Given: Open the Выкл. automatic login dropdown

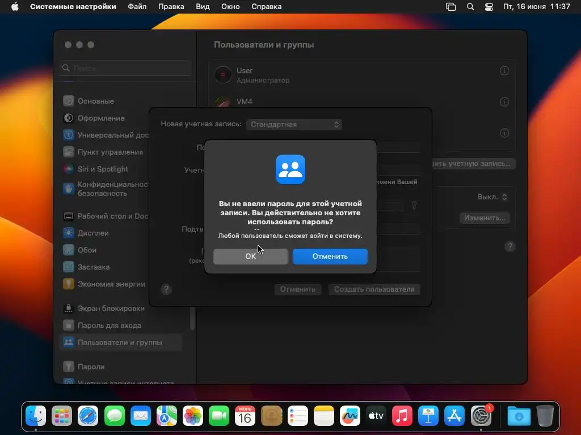Looking at the screenshot, I should point(492,197).
